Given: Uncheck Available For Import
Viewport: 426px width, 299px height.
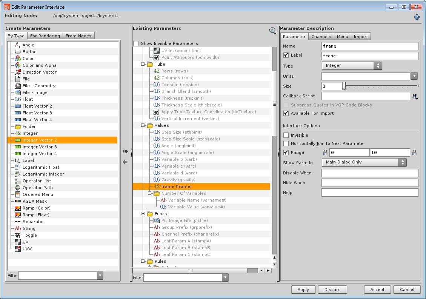Looking at the screenshot, I should click(286, 113).
